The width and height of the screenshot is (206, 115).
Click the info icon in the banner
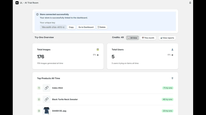tap(37, 14)
